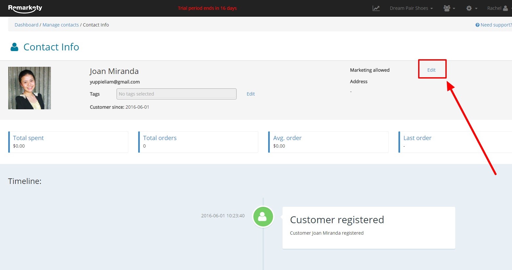Click the Remarkety logo
This screenshot has height=270, width=512.
(x=25, y=8)
